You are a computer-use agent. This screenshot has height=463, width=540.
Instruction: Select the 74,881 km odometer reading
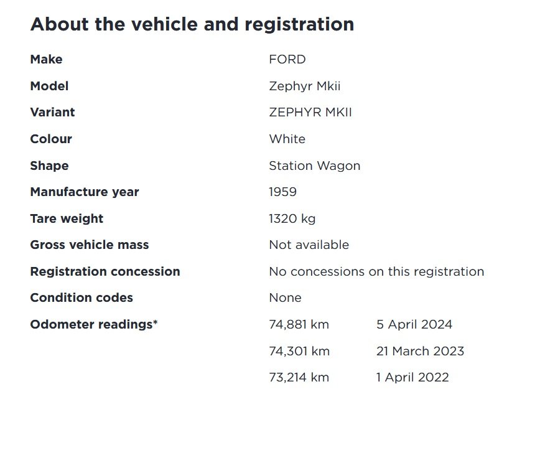click(x=299, y=324)
